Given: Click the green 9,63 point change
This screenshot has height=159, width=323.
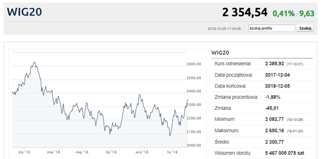Looking at the screenshot, I should [x=307, y=14].
